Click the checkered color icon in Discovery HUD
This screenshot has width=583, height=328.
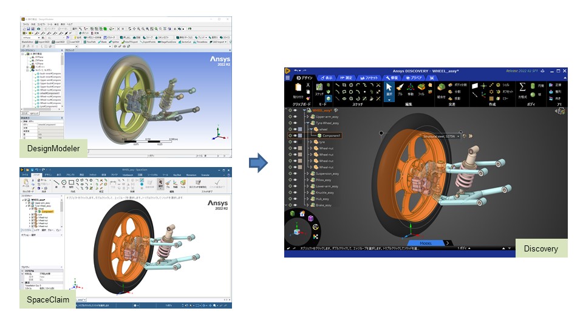(316, 236)
